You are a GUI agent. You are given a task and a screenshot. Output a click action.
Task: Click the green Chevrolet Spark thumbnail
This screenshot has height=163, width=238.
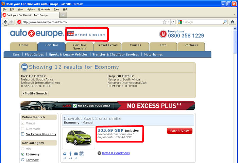pyautogui.click(x=79, y=138)
